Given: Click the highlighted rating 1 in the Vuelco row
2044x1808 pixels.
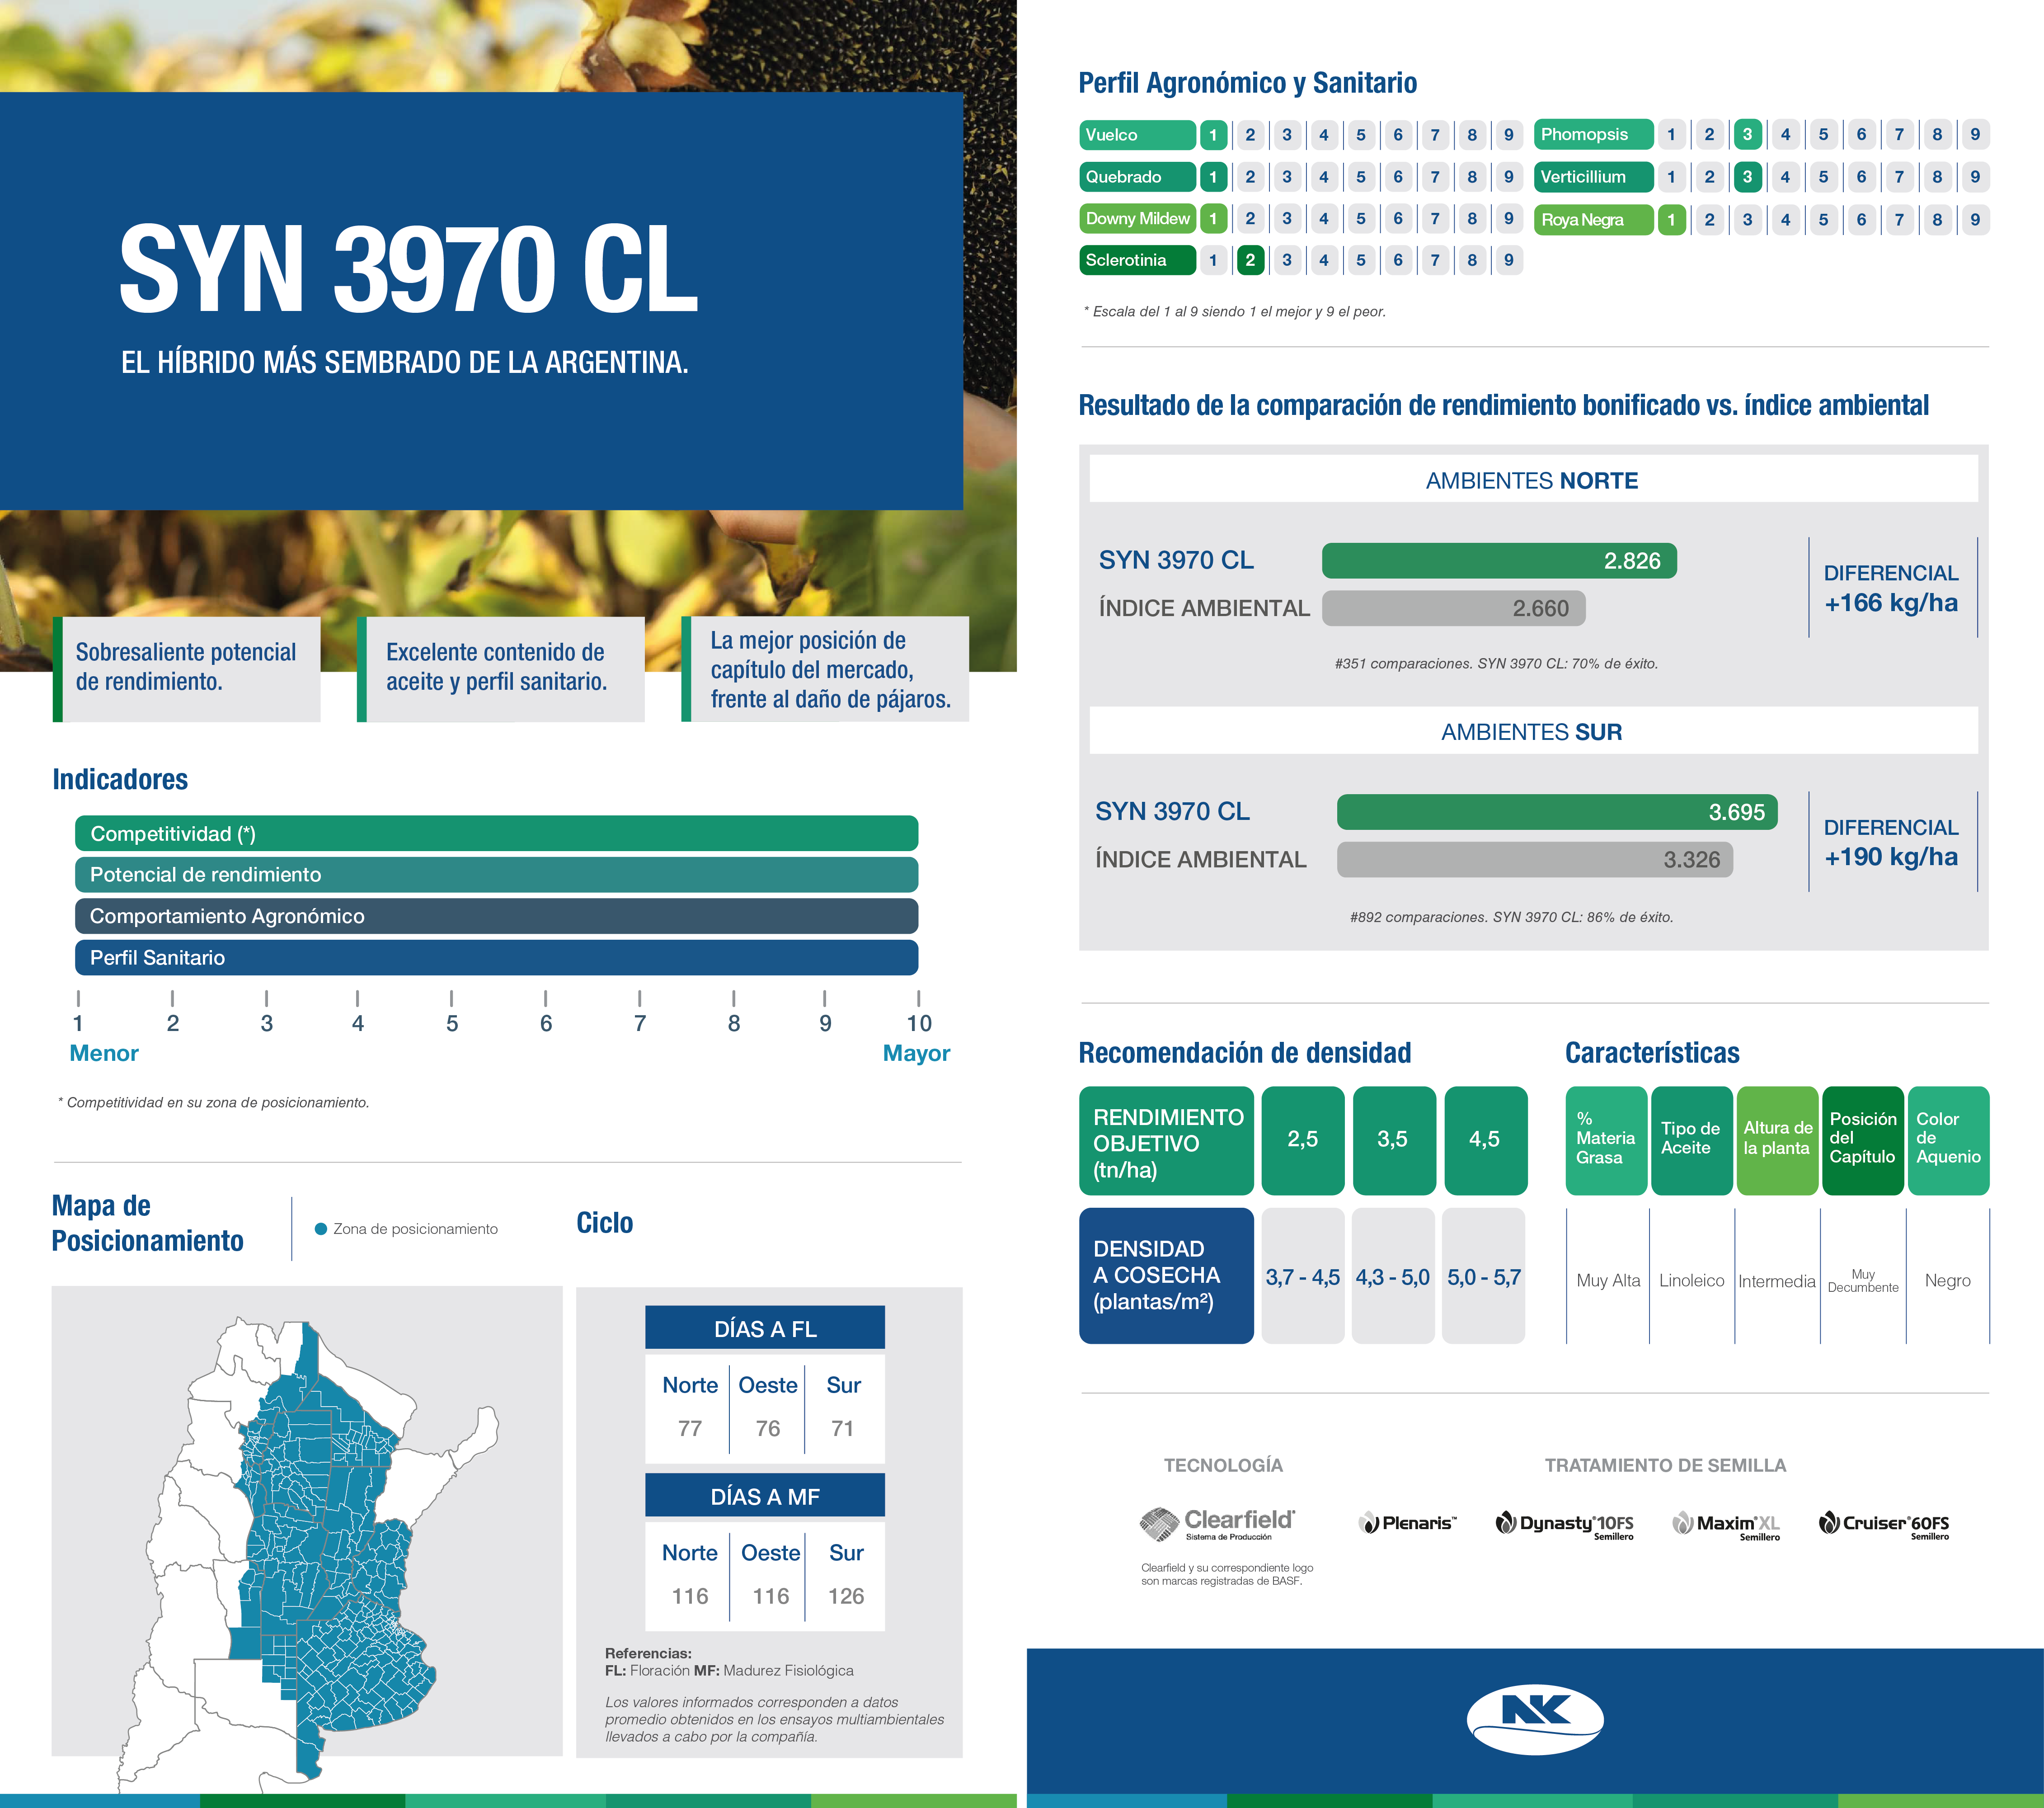Looking at the screenshot, I should [1213, 135].
